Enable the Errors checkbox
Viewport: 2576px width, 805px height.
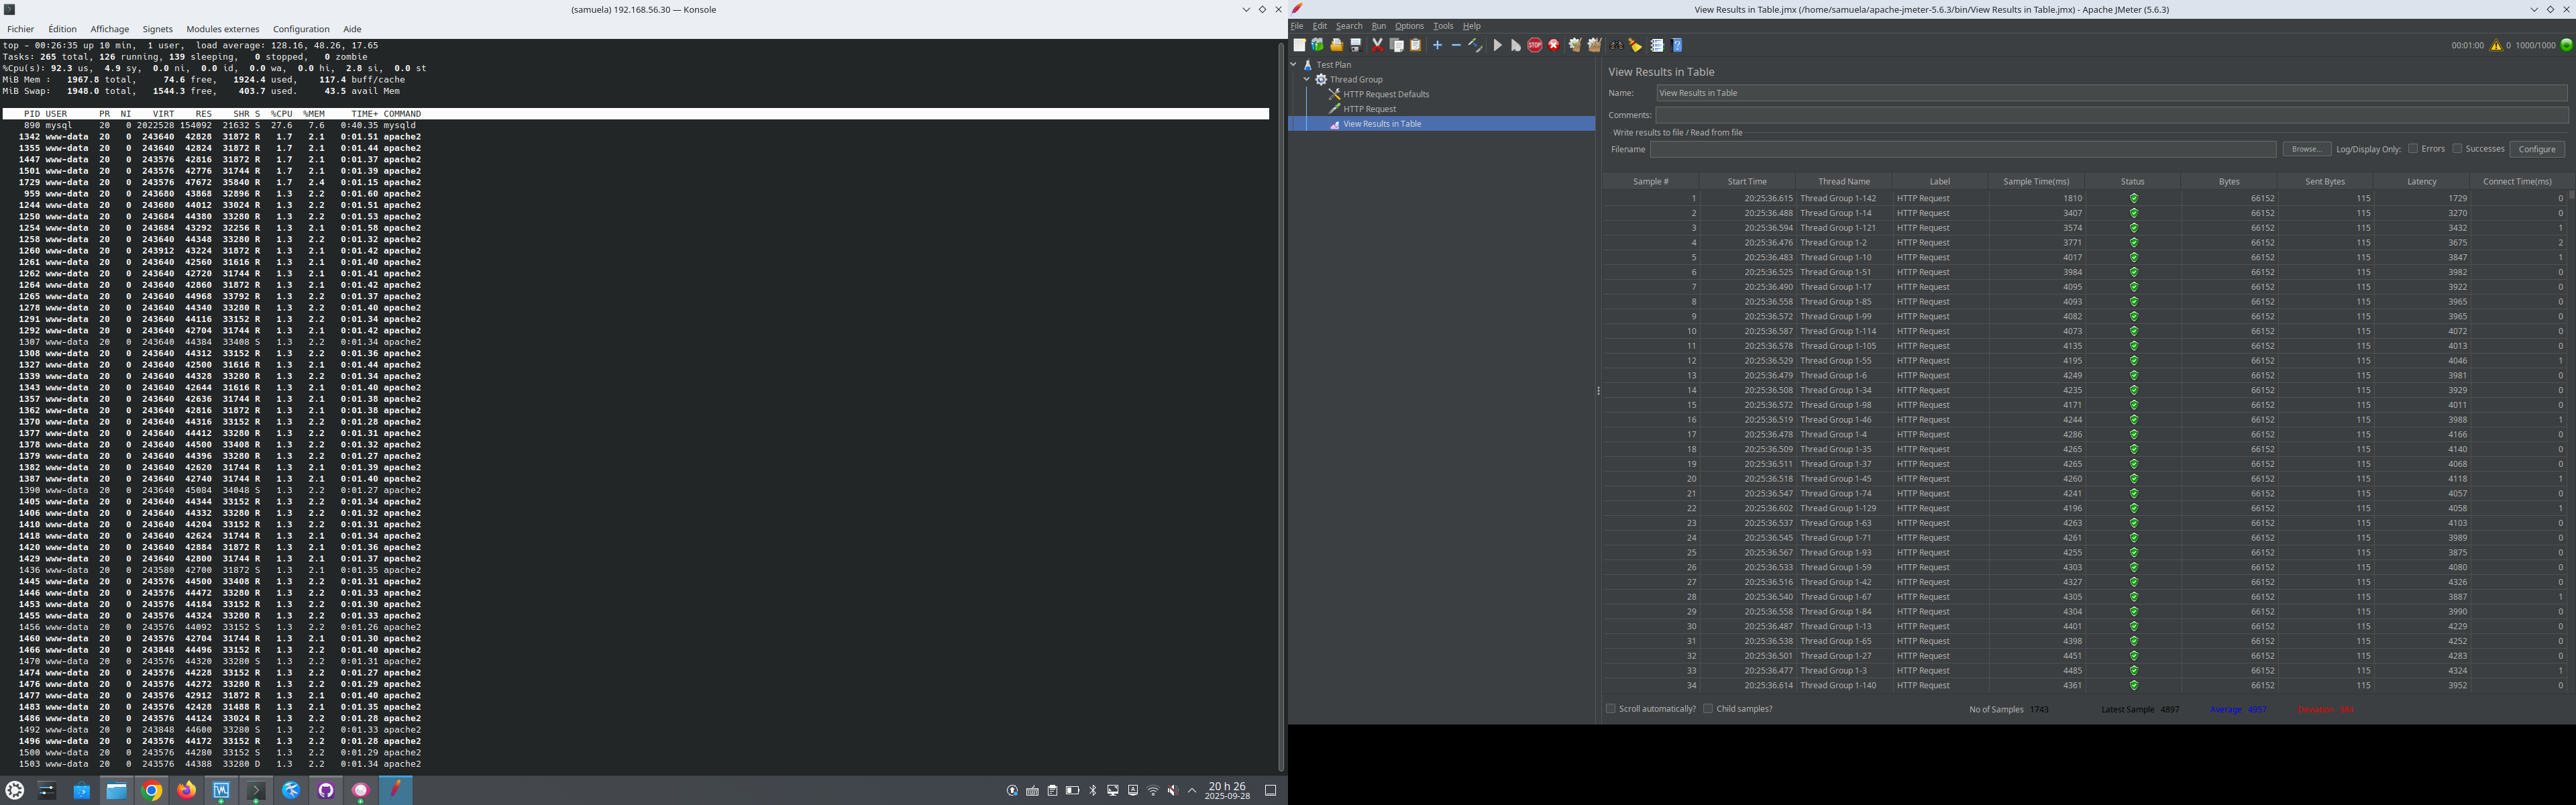tap(2413, 149)
